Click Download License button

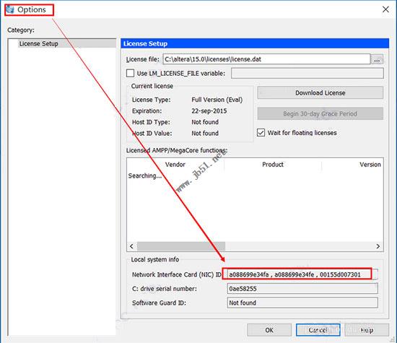[320, 93]
